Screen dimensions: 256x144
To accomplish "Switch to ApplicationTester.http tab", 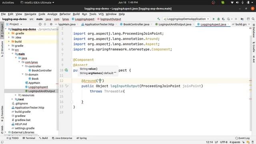I will click(x=99, y=24).
